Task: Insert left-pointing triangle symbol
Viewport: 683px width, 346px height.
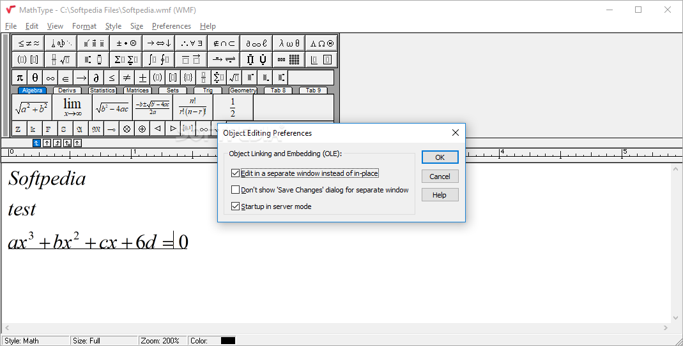Action: [158, 129]
